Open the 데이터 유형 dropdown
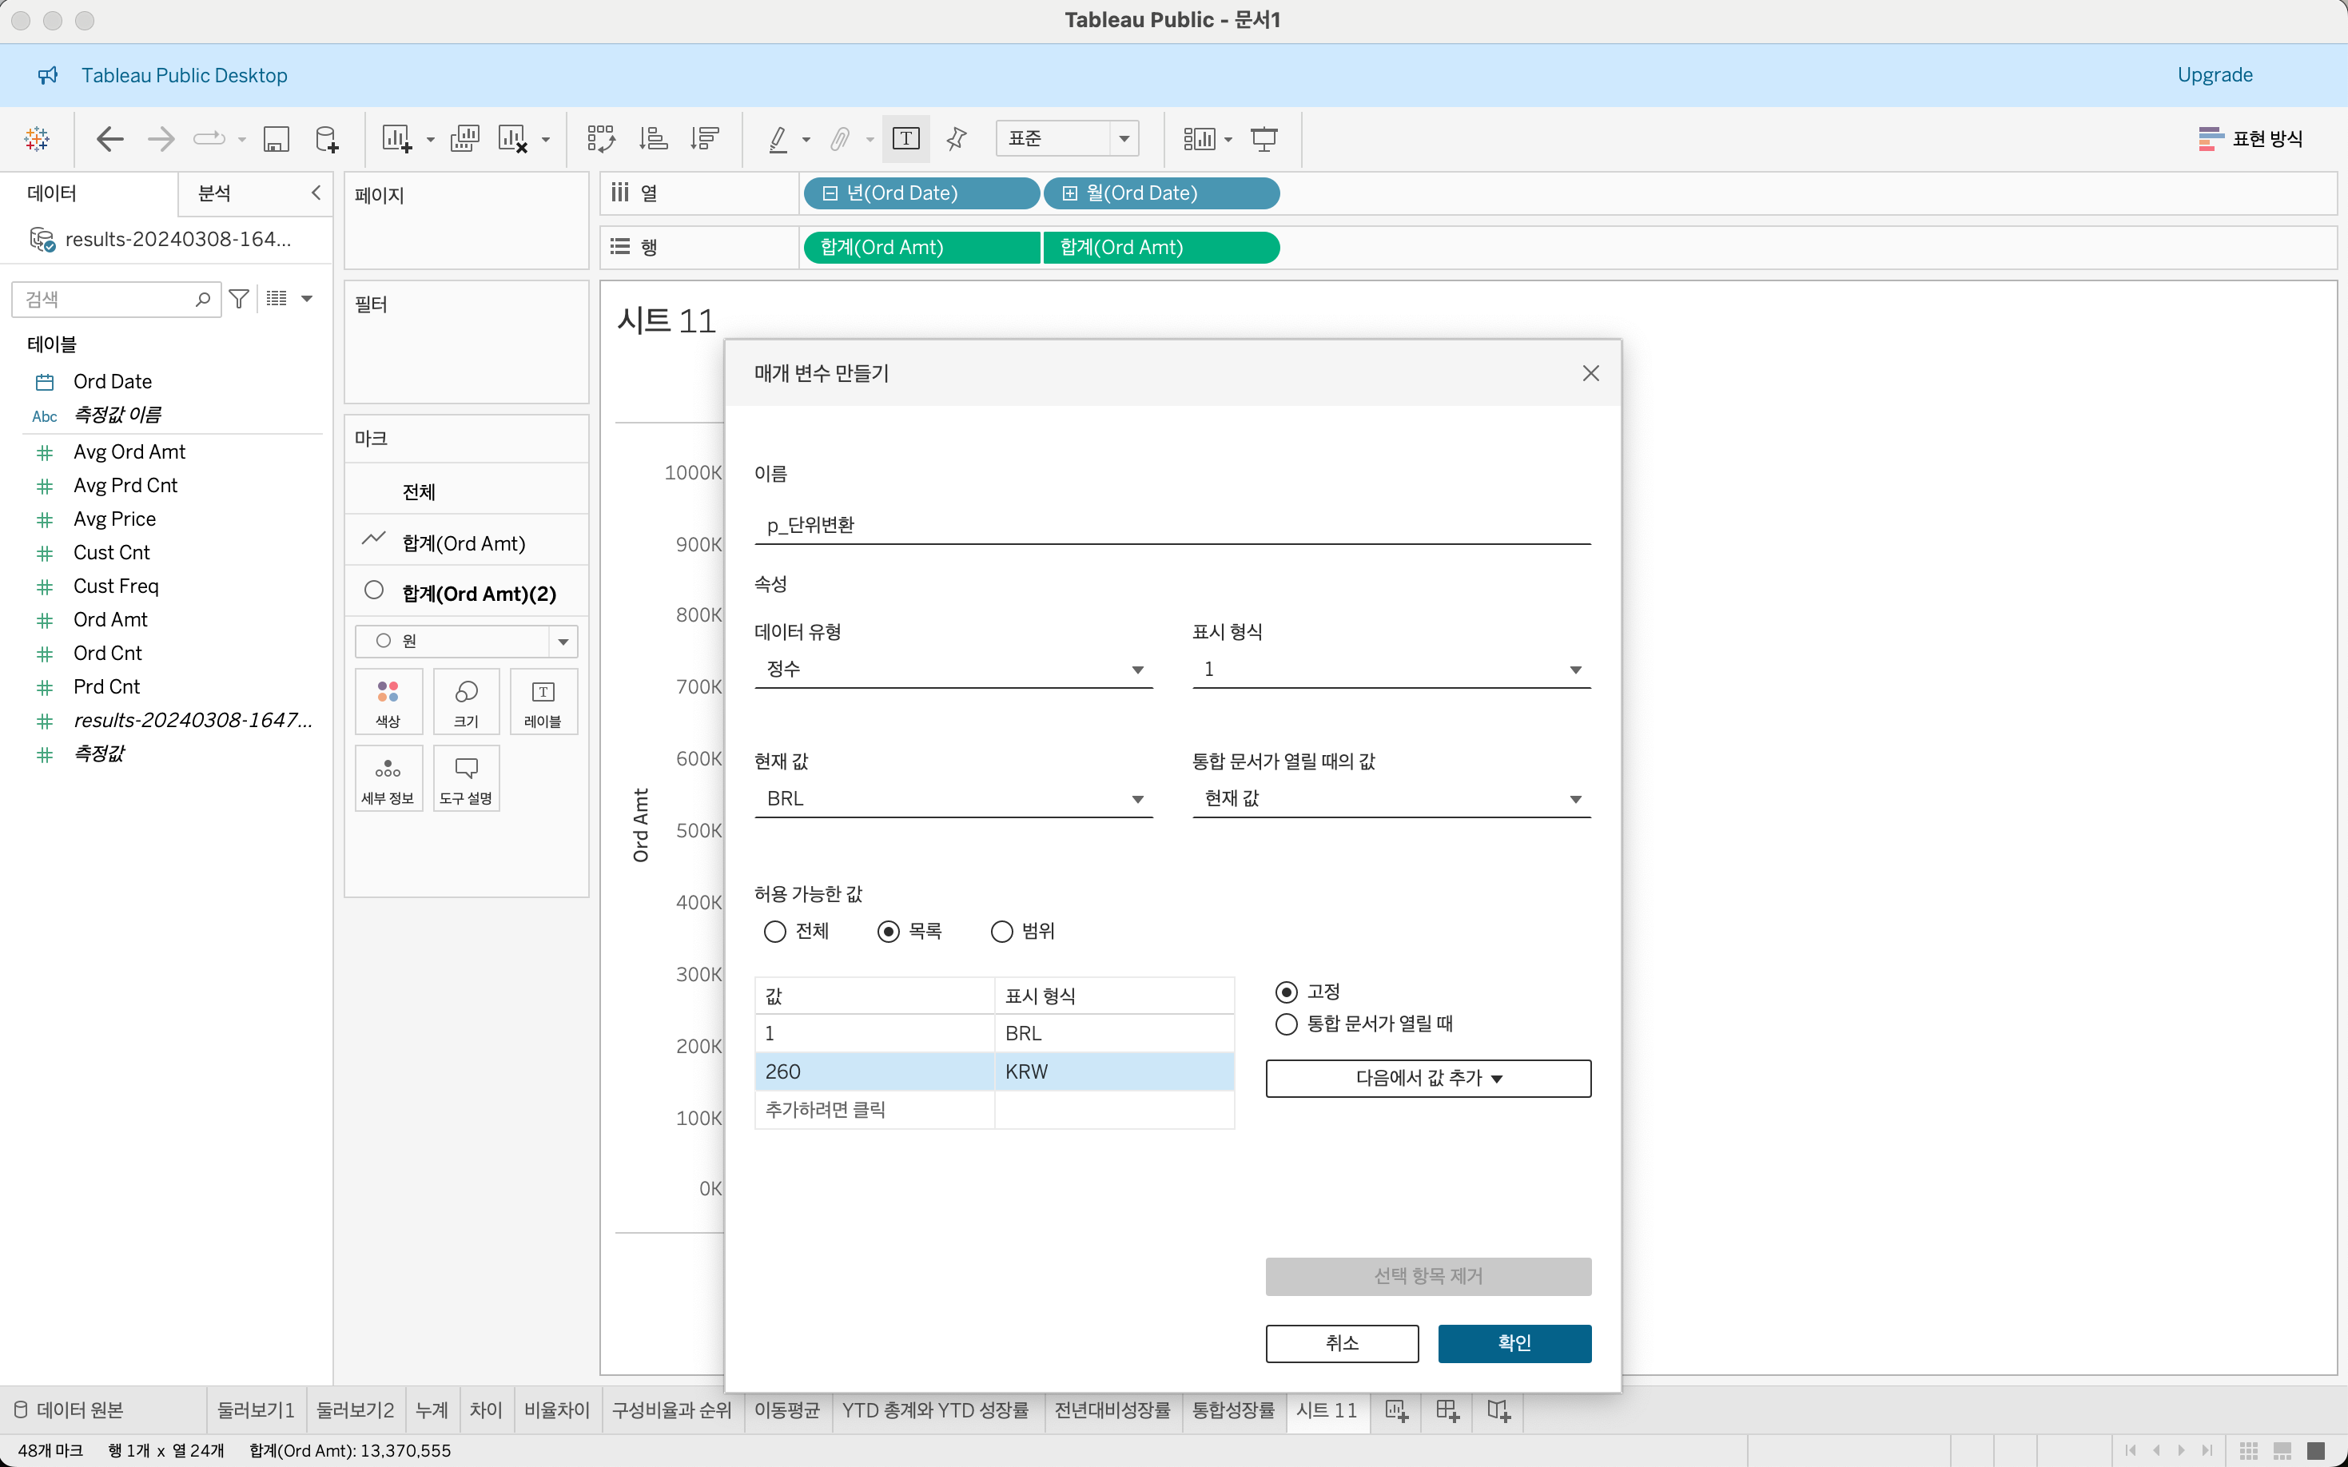This screenshot has height=1467, width=2348. (x=953, y=670)
